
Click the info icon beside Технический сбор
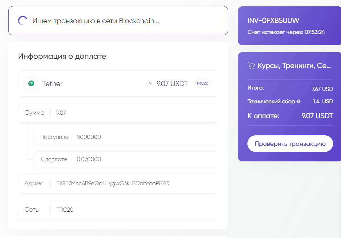(x=298, y=101)
